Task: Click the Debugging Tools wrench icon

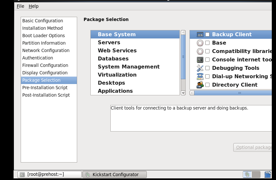Action: point(200,68)
